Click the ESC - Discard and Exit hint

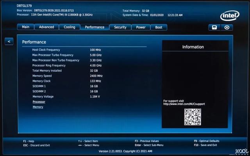click(36, 145)
